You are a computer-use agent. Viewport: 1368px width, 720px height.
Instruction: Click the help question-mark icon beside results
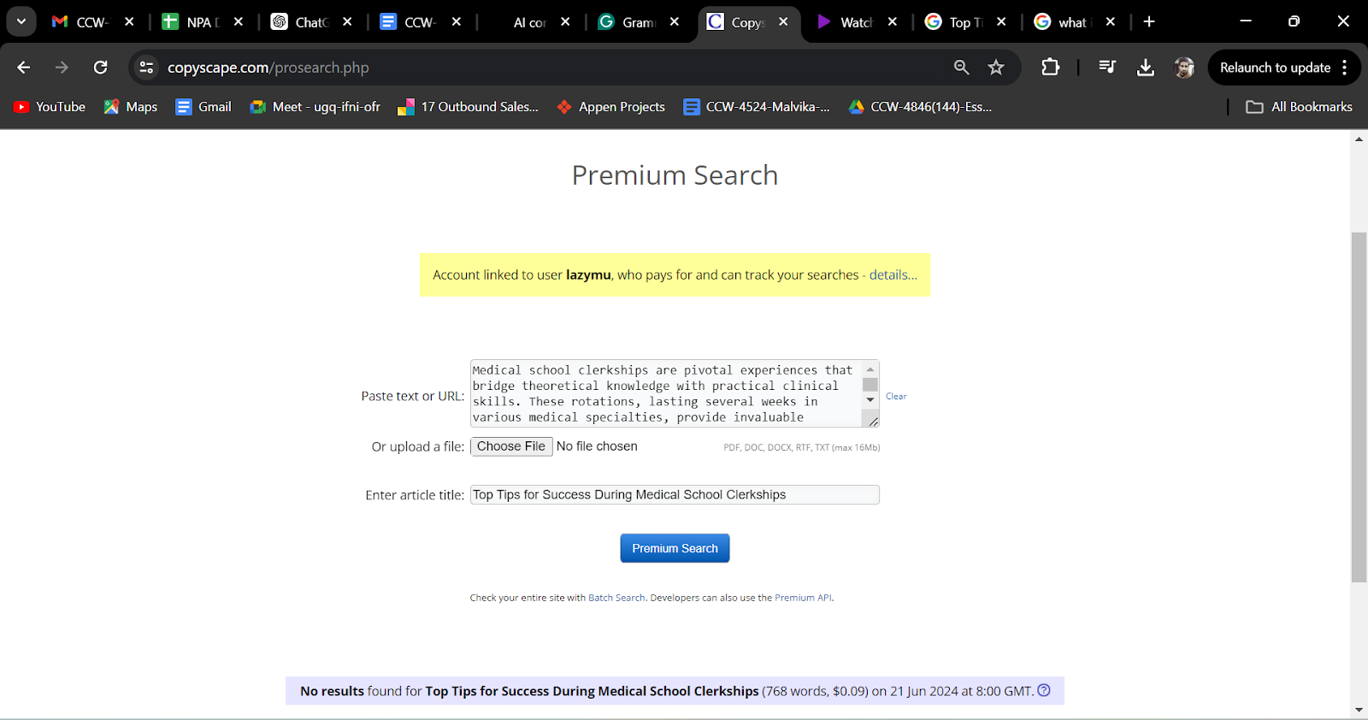(x=1044, y=690)
